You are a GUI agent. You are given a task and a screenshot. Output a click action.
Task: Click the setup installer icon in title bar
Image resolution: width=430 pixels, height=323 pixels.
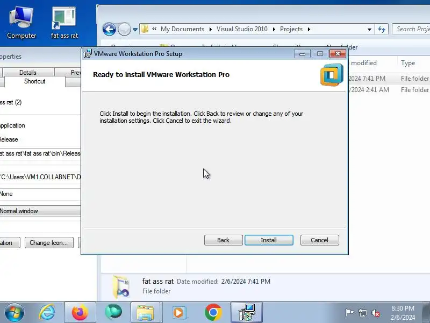coord(88,53)
